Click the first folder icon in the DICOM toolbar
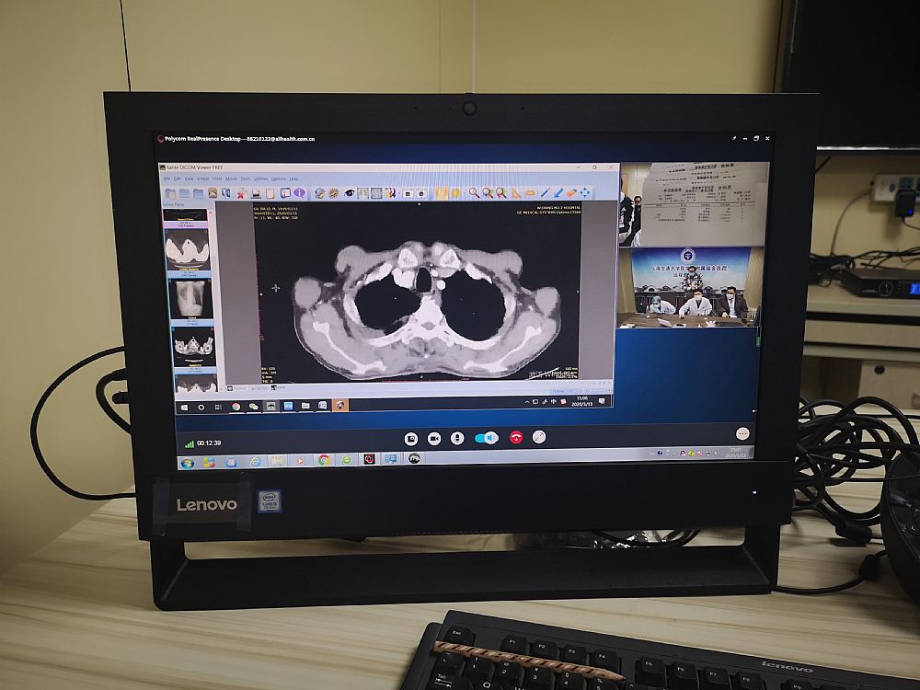Viewport: 920px width, 690px height. coord(170,192)
